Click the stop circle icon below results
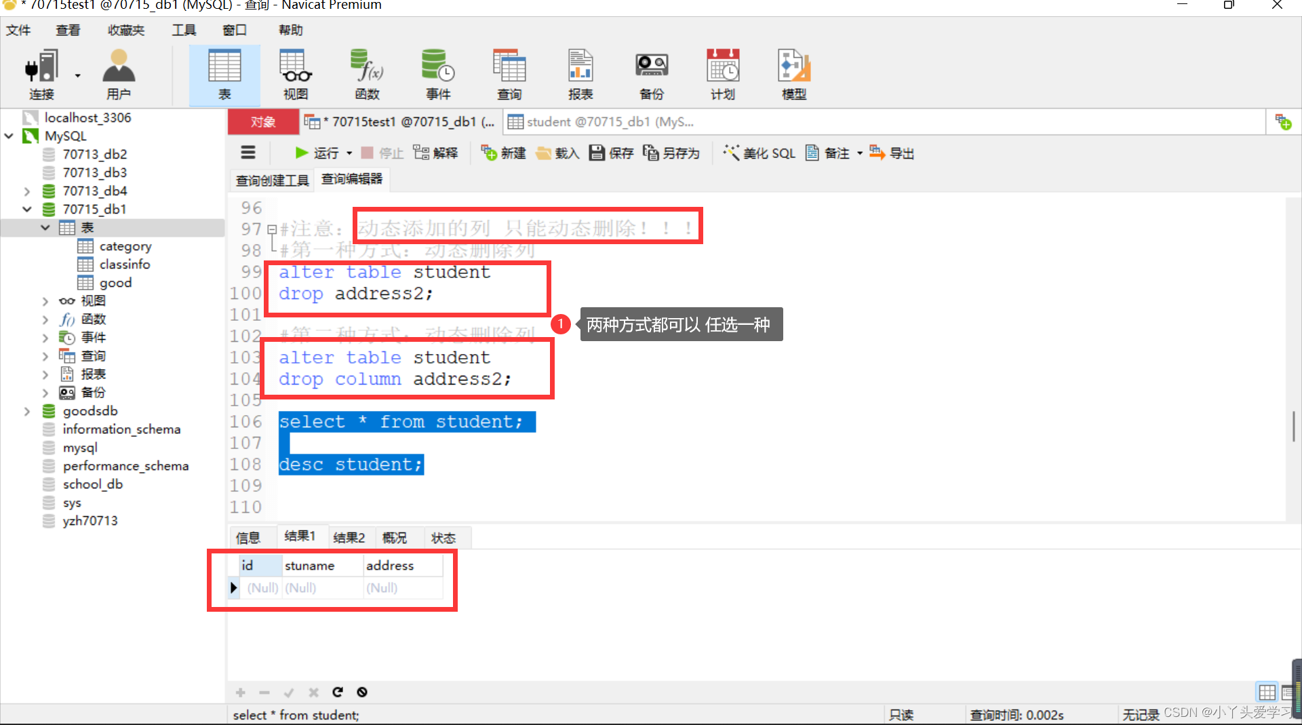 coord(362,692)
